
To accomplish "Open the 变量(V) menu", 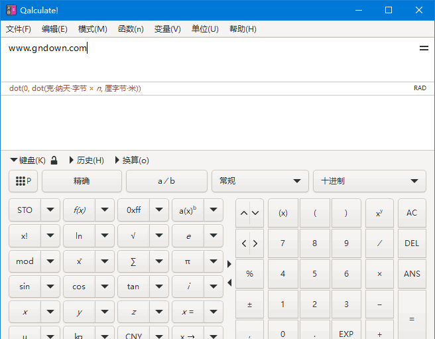I will pyautogui.click(x=167, y=29).
